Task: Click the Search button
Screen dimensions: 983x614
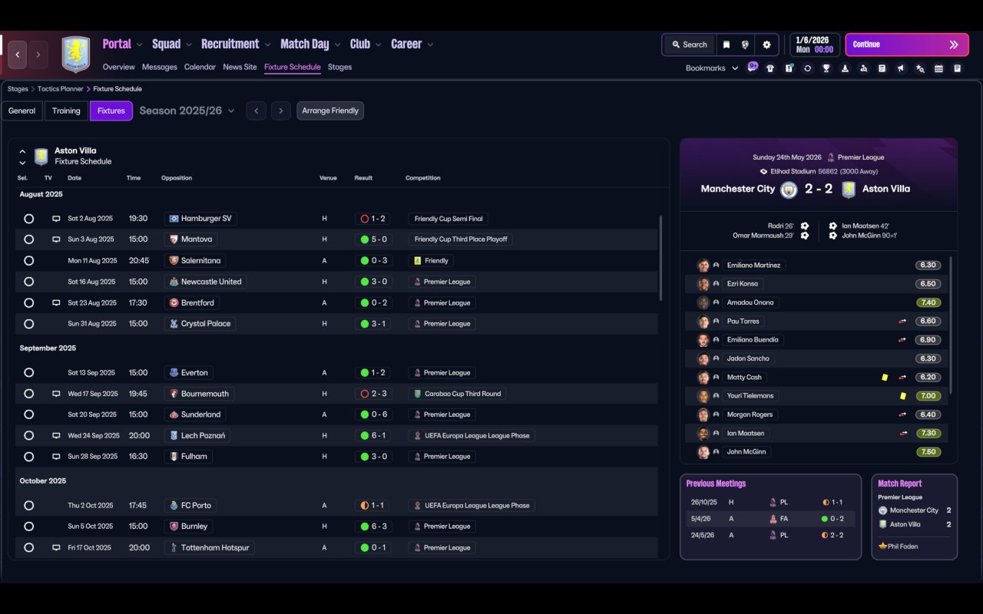Action: (689, 45)
